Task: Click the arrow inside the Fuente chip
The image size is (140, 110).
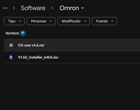Action: point(112,21)
